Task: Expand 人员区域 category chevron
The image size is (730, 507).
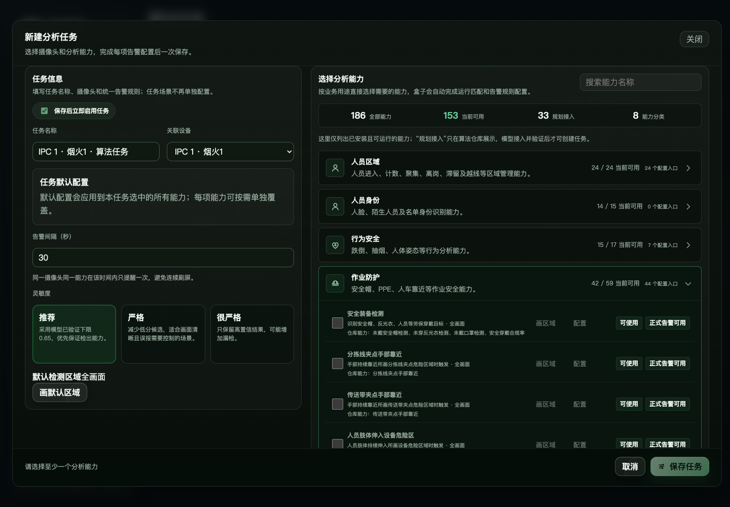Action: point(688,168)
